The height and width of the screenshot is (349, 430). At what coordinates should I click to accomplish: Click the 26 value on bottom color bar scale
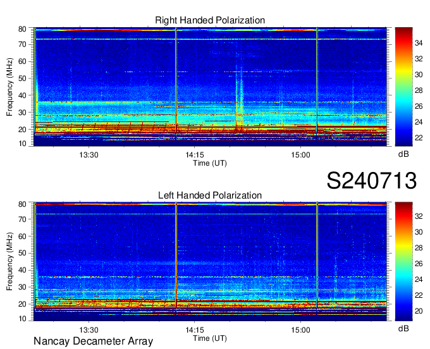pyautogui.click(x=419, y=264)
